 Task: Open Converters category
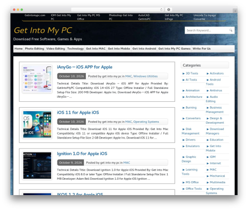coord(193,118)
